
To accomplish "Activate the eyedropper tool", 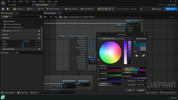I will coord(143,56).
